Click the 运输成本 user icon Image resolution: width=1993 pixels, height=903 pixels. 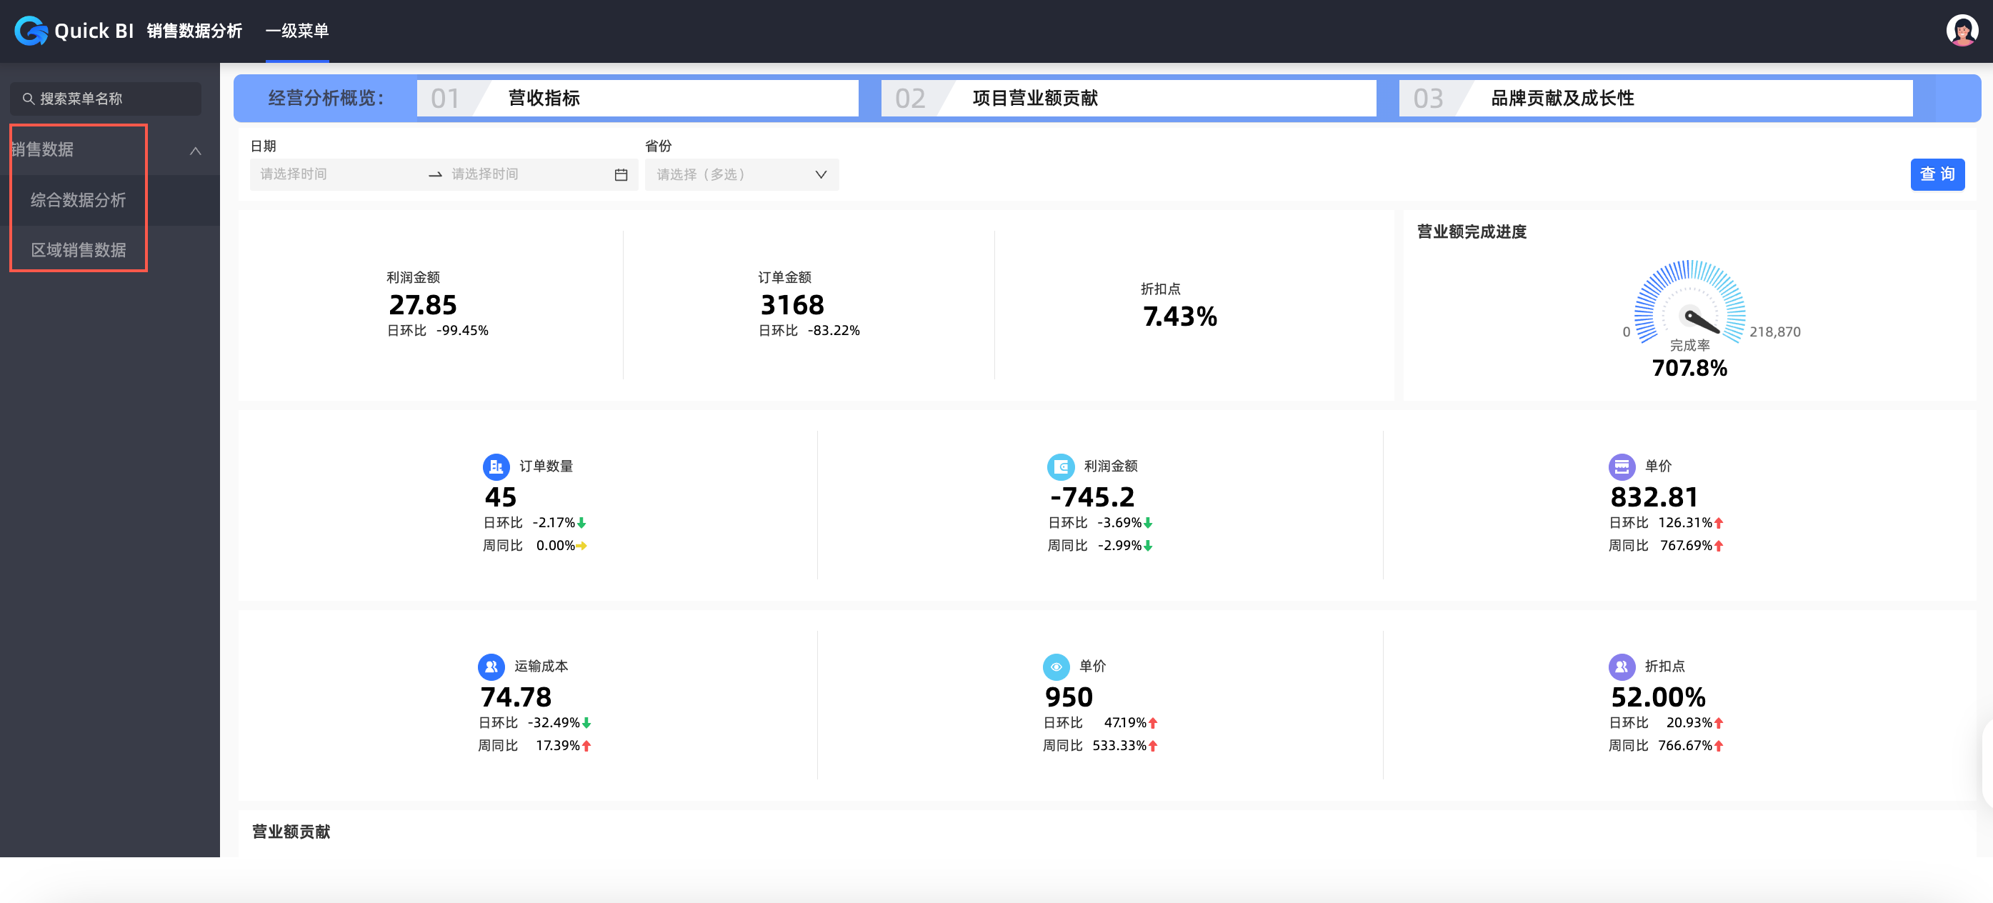tap(491, 667)
